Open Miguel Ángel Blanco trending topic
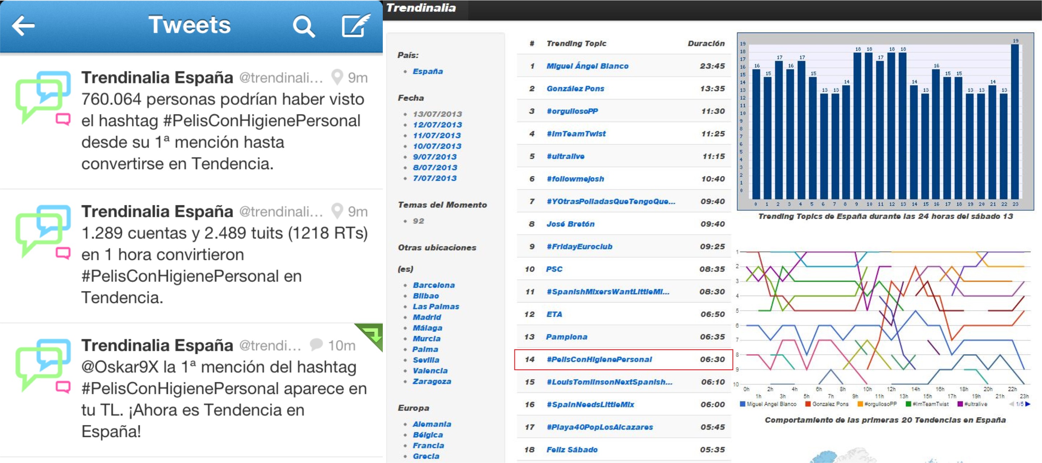The image size is (1042, 463). pos(587,66)
